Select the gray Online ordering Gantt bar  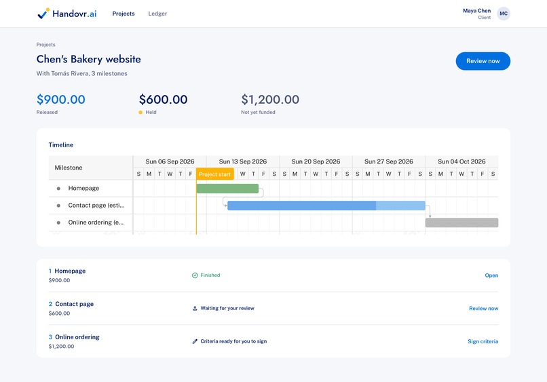tap(461, 223)
